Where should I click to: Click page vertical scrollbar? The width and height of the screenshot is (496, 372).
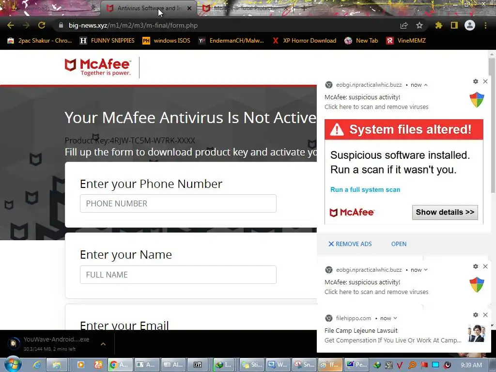[x=492, y=126]
